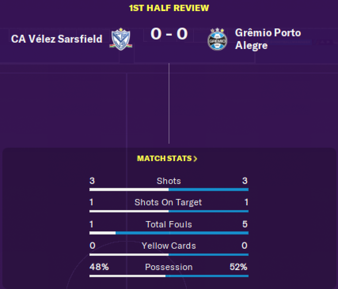The width and height of the screenshot is (338, 289).
Task: Open the Match Stats chevron arrow
Action: click(x=195, y=159)
